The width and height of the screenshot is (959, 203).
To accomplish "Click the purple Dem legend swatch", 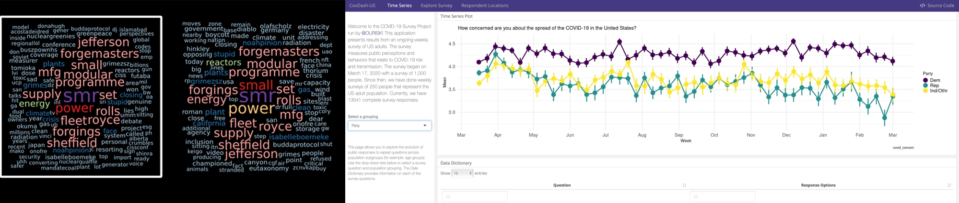I will [x=925, y=80].
